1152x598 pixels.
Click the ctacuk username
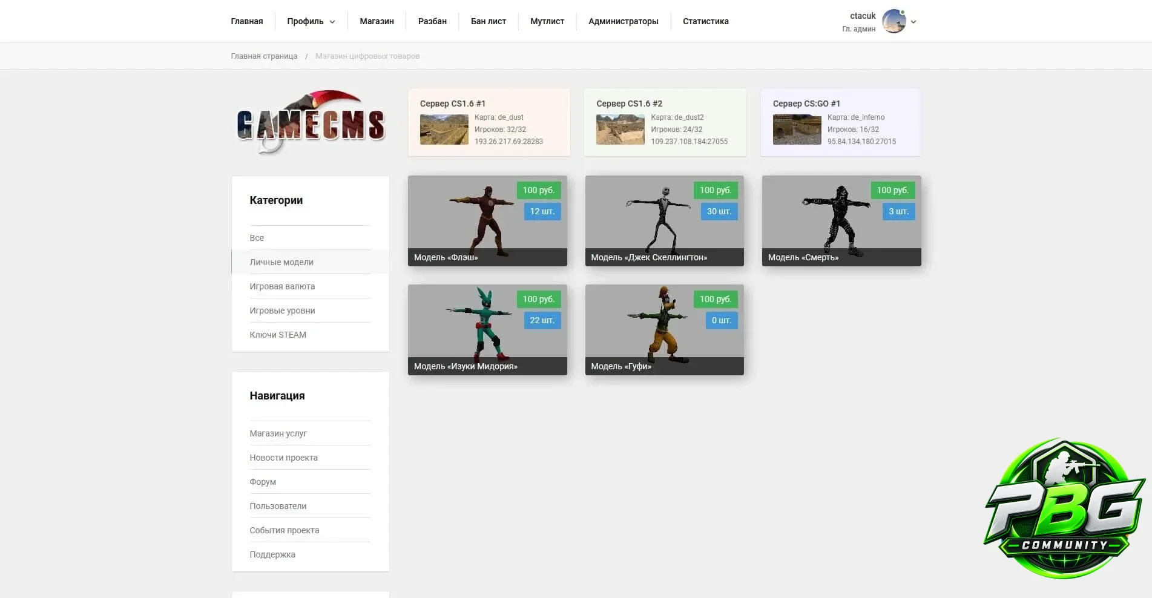[x=863, y=16]
